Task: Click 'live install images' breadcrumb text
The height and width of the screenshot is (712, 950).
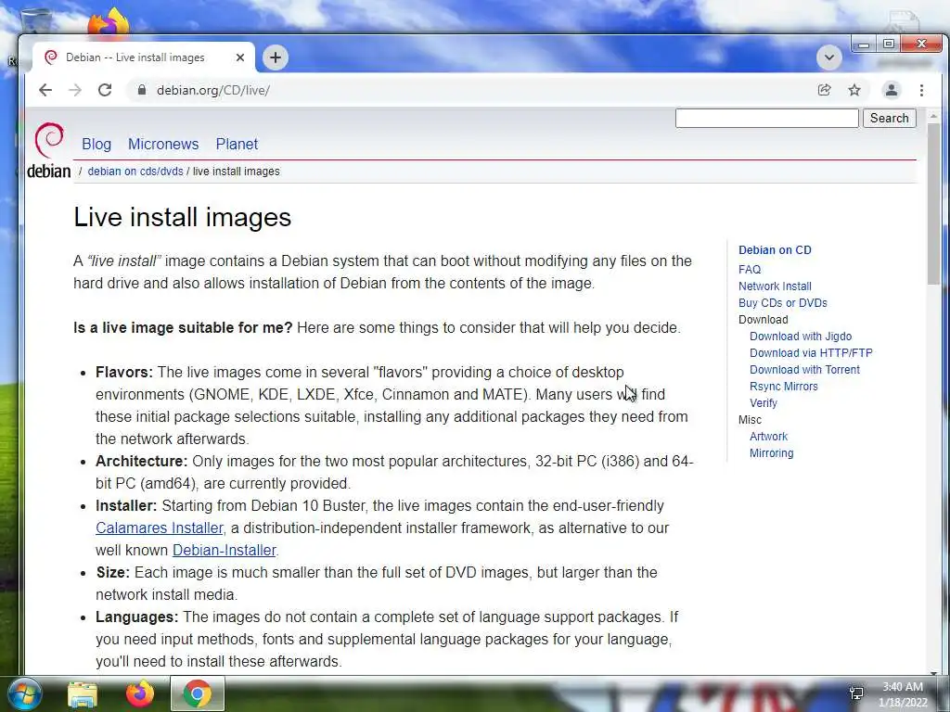Action: click(237, 172)
